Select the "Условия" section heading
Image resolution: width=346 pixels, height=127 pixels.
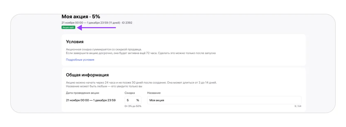[x=75, y=42]
